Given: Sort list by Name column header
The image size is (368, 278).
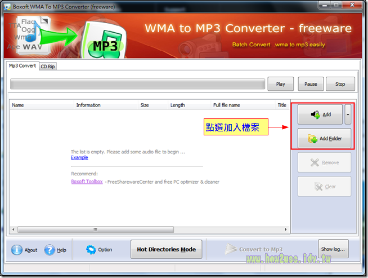Looking at the screenshot, I should (x=42, y=105).
